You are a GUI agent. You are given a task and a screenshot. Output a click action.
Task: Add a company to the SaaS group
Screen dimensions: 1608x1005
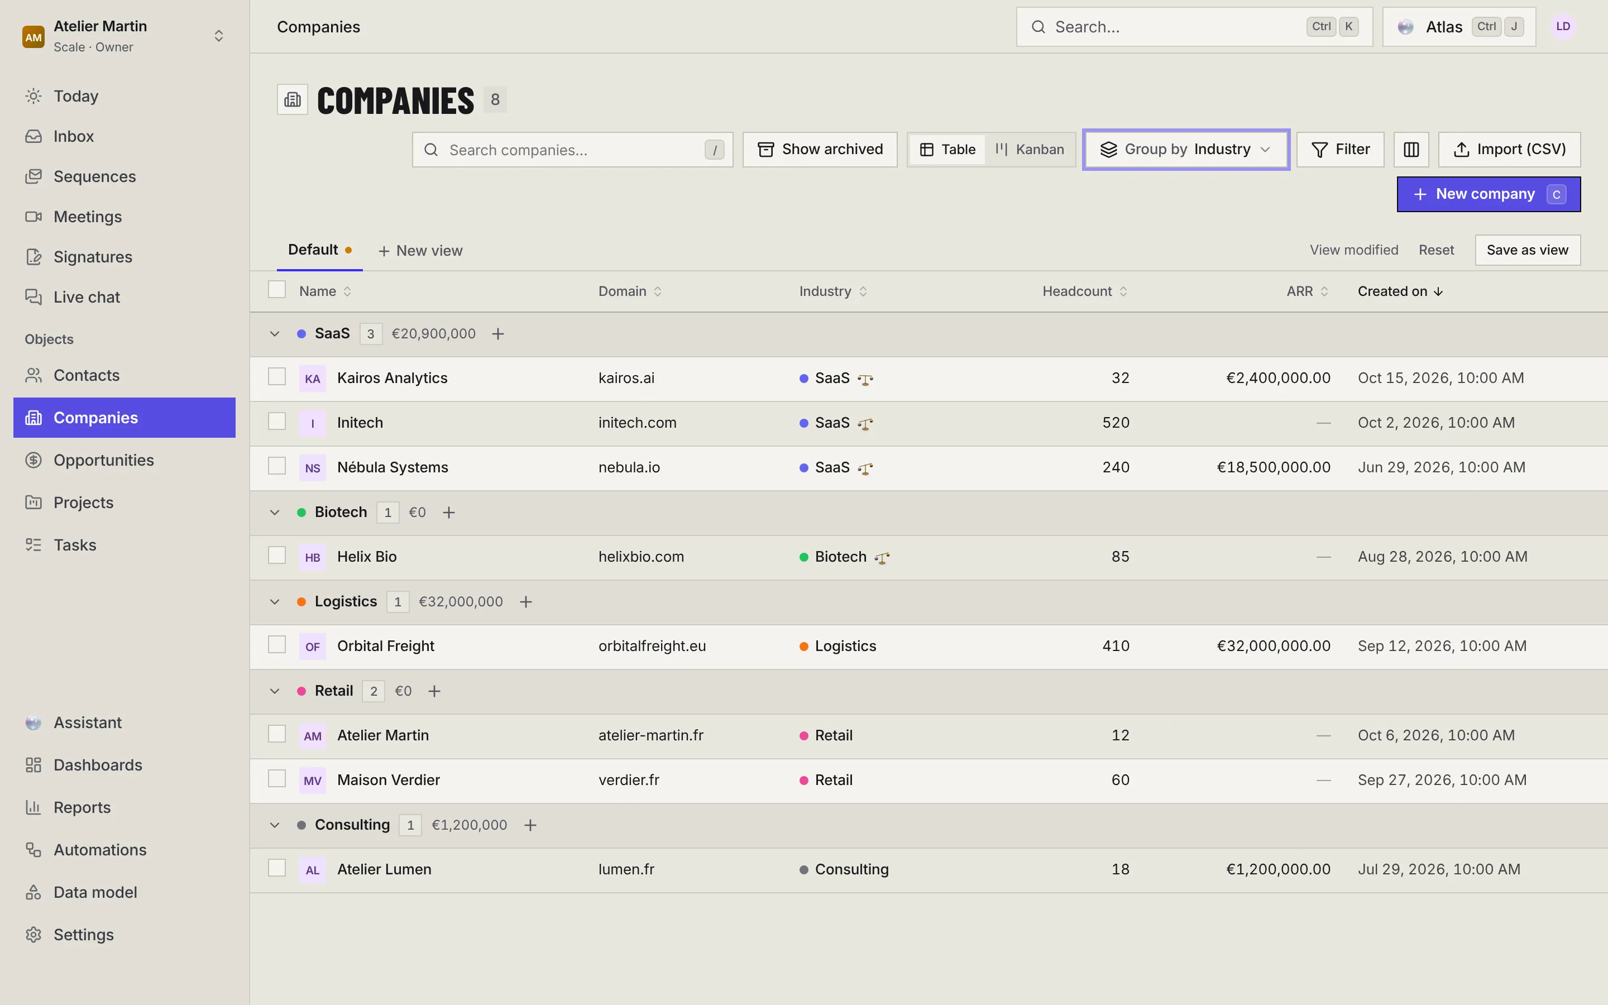point(497,334)
